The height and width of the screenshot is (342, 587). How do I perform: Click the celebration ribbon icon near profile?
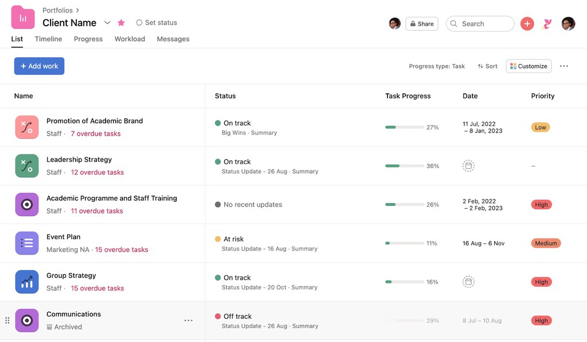tap(547, 23)
